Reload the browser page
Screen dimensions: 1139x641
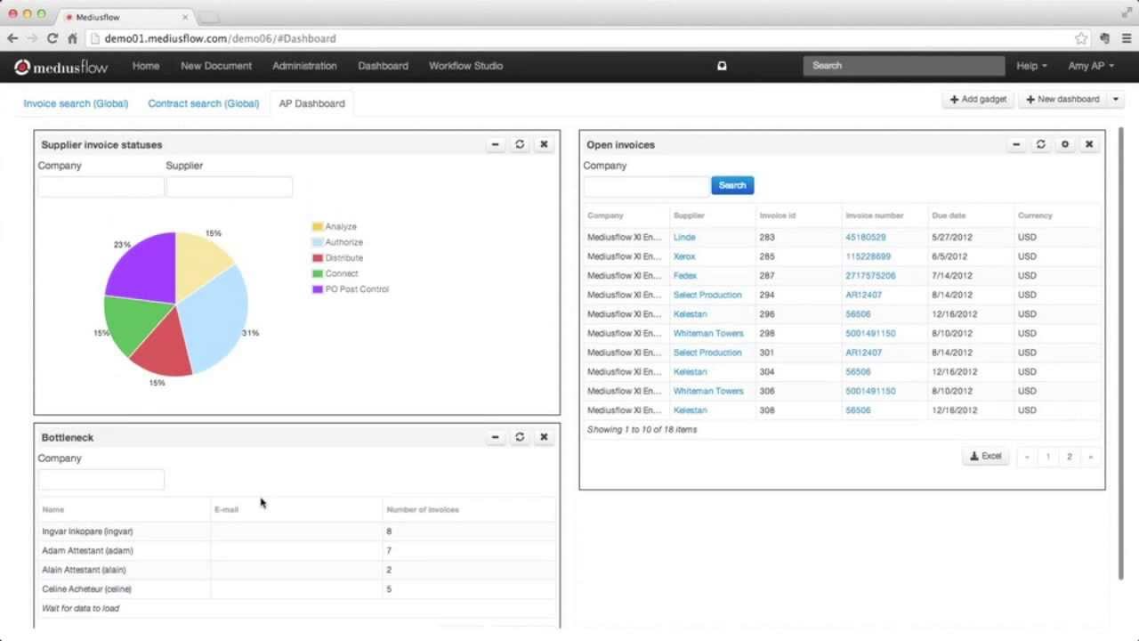[53, 38]
